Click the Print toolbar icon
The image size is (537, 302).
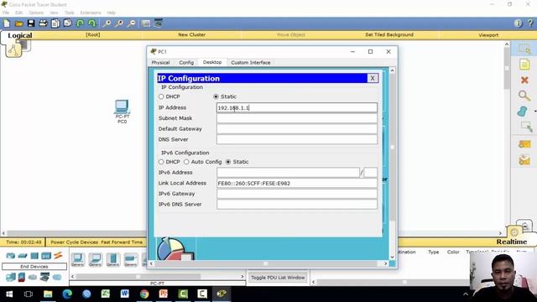click(x=43, y=23)
